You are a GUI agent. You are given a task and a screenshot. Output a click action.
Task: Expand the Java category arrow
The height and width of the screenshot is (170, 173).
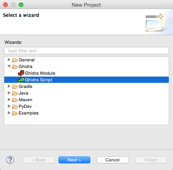pos(9,93)
